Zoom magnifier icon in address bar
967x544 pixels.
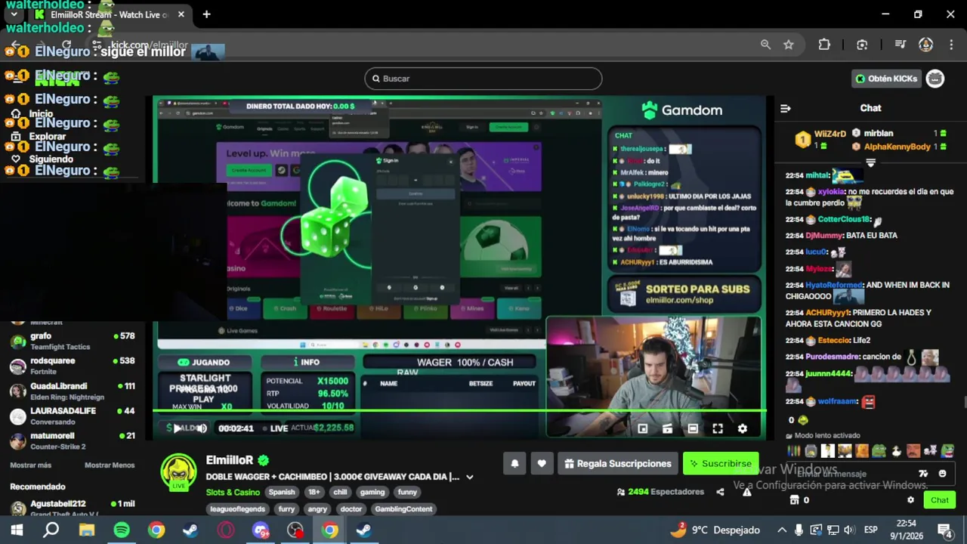coord(765,45)
